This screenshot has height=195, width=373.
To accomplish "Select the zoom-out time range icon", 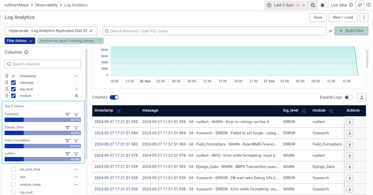I will pos(313,5).
